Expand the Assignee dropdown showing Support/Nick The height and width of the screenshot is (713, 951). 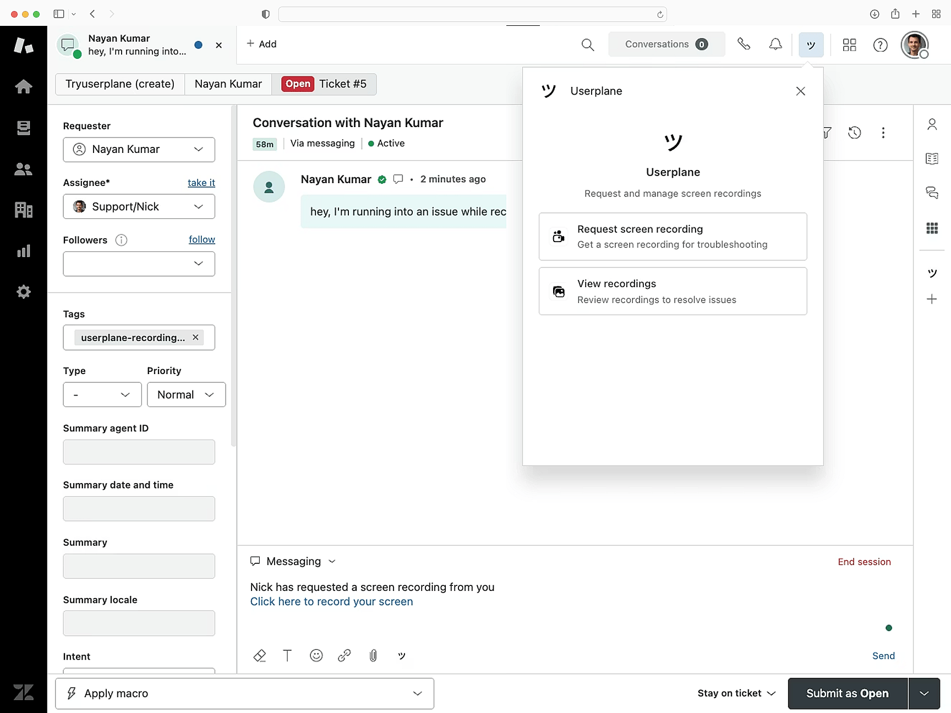coord(139,206)
